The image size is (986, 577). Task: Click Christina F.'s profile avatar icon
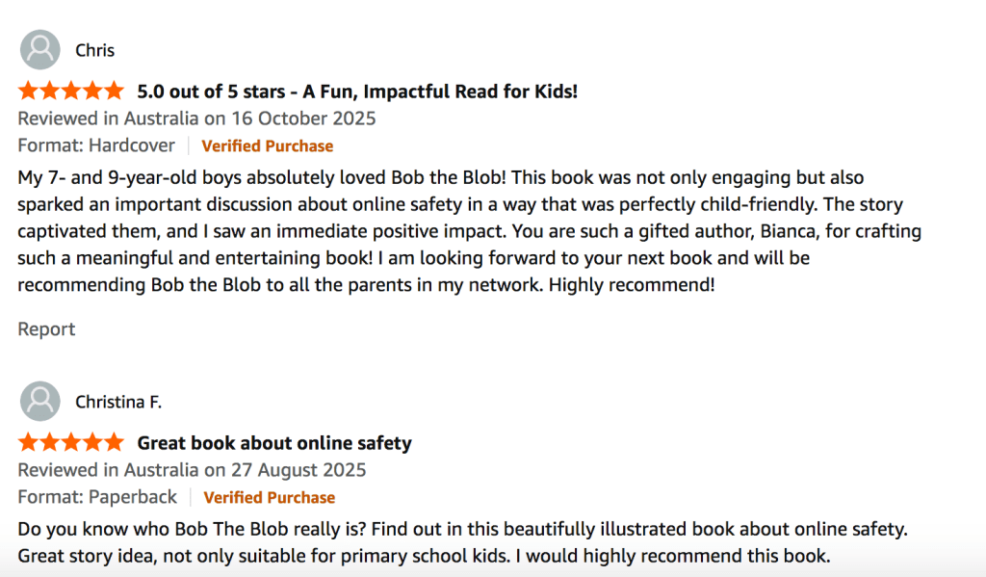39,402
